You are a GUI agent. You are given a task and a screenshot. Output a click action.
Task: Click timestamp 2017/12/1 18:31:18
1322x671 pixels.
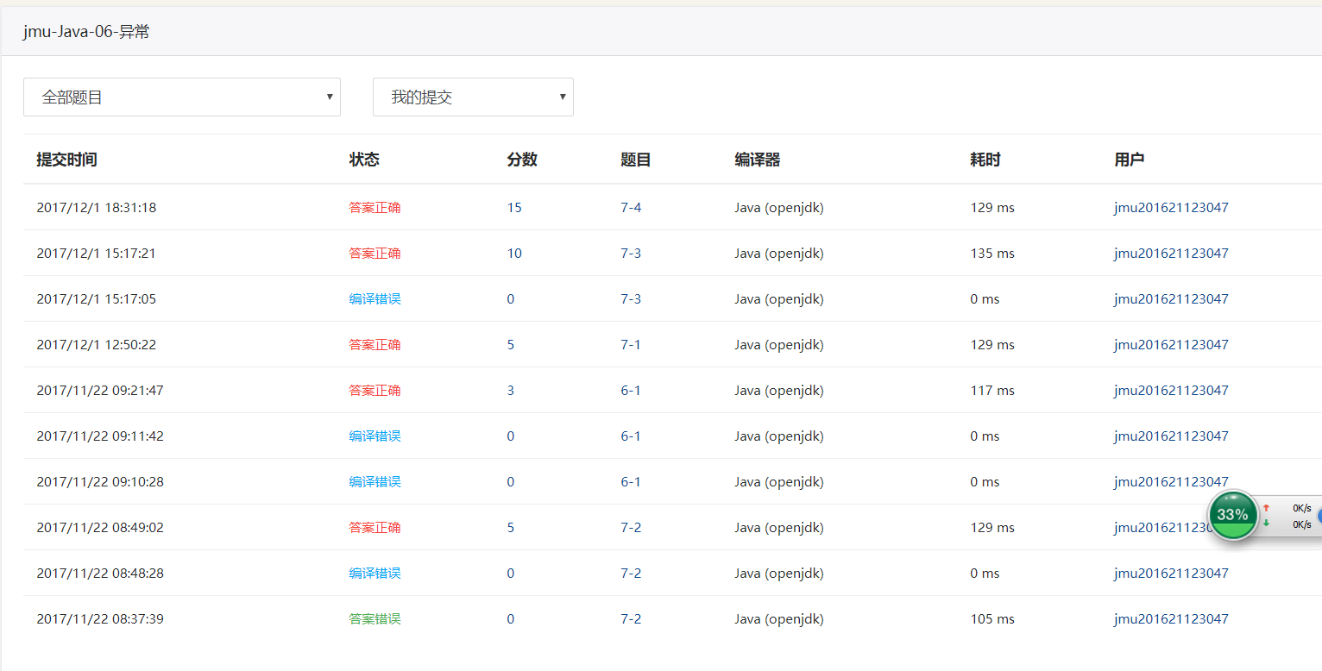(x=96, y=208)
